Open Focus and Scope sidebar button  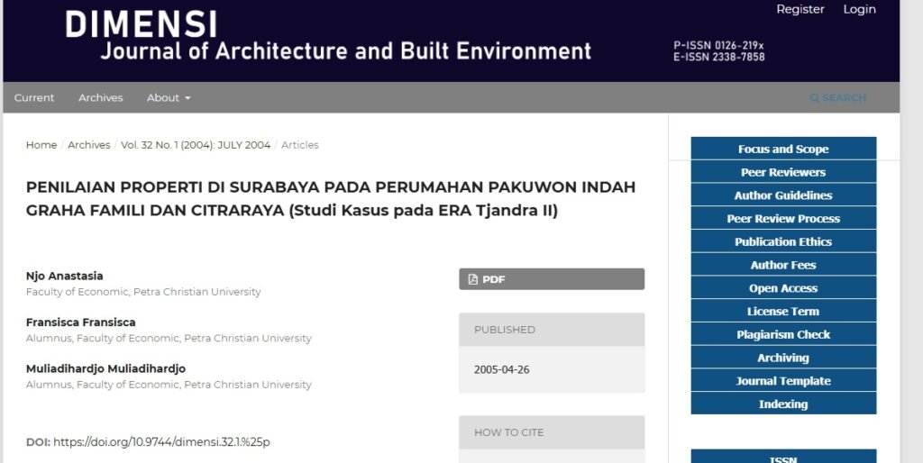(782, 150)
